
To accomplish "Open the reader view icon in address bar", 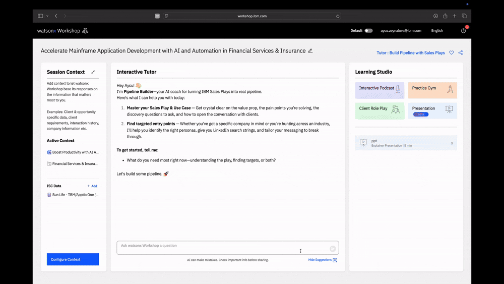I will [166, 16].
